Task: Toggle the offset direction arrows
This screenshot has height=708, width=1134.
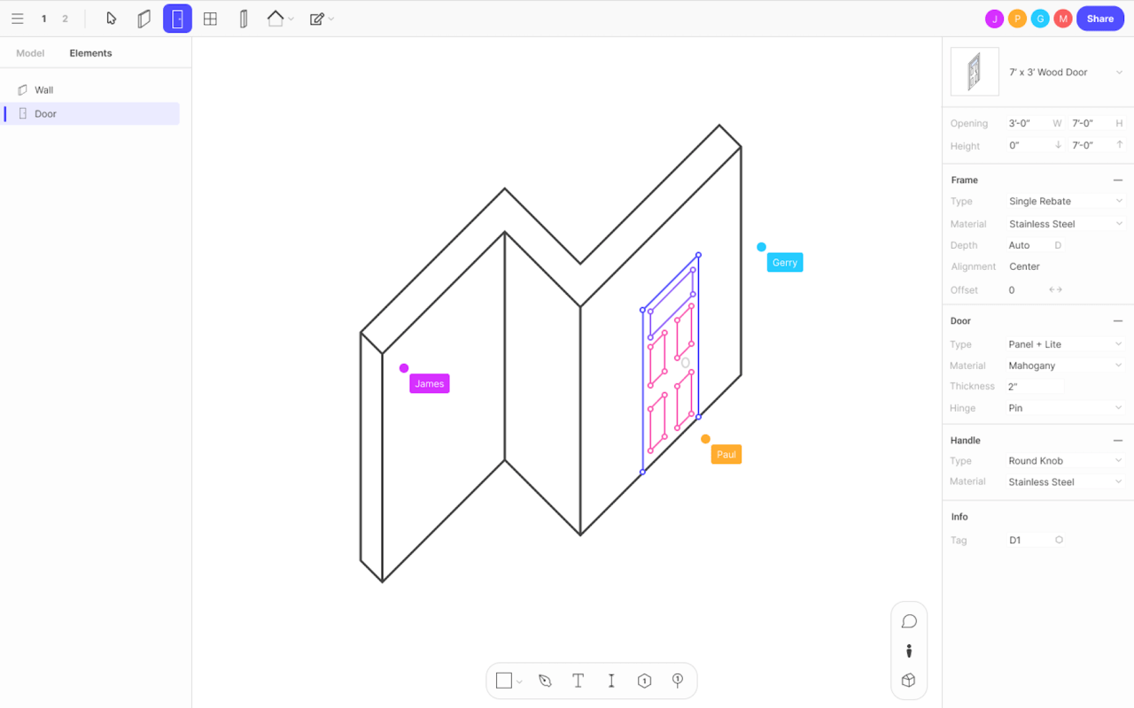Action: tap(1055, 289)
